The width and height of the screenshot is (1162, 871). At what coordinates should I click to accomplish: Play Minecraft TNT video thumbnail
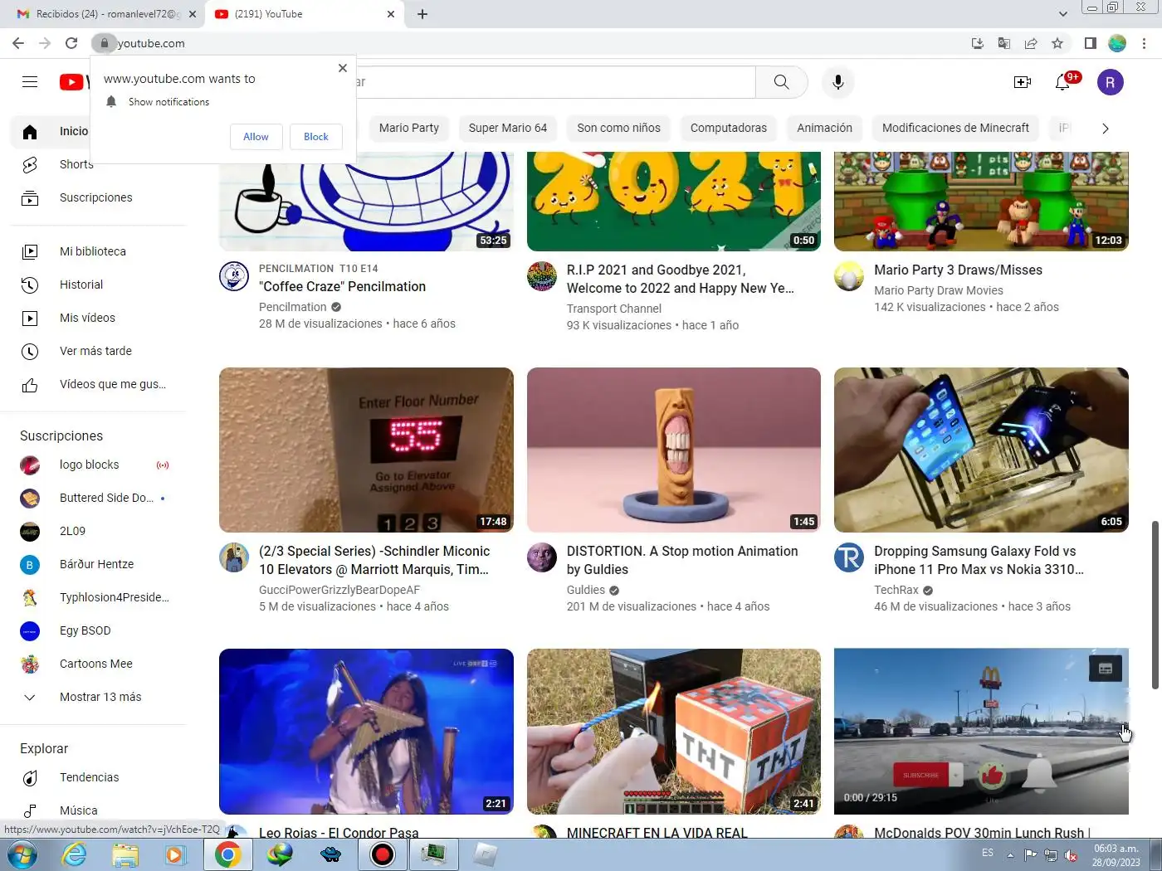[674, 732]
